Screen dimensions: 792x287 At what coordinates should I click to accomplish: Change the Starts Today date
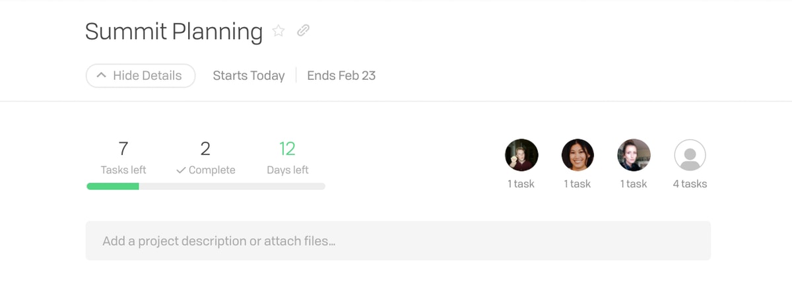click(249, 76)
